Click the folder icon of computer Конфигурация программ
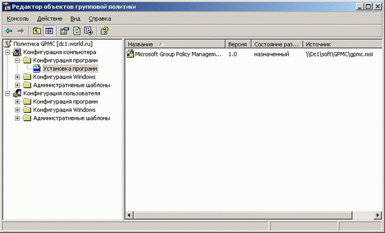 point(27,60)
